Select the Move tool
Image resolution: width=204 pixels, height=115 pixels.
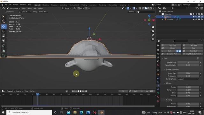click(x=4, y=26)
